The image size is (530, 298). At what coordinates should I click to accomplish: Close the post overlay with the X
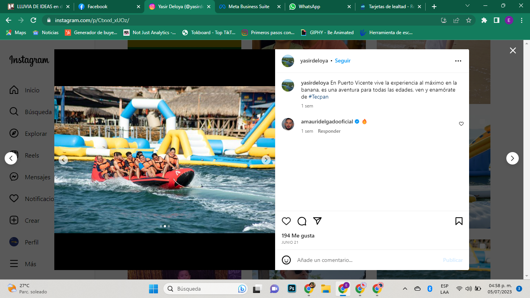pyautogui.click(x=513, y=50)
